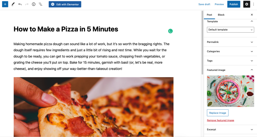Click the featured pizza image thumbnail

click(x=230, y=91)
